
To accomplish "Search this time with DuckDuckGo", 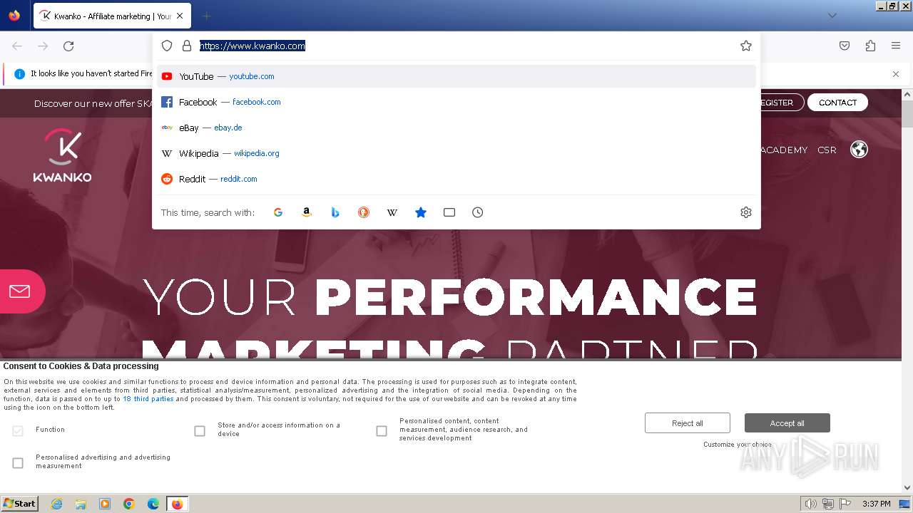I will coord(364,212).
